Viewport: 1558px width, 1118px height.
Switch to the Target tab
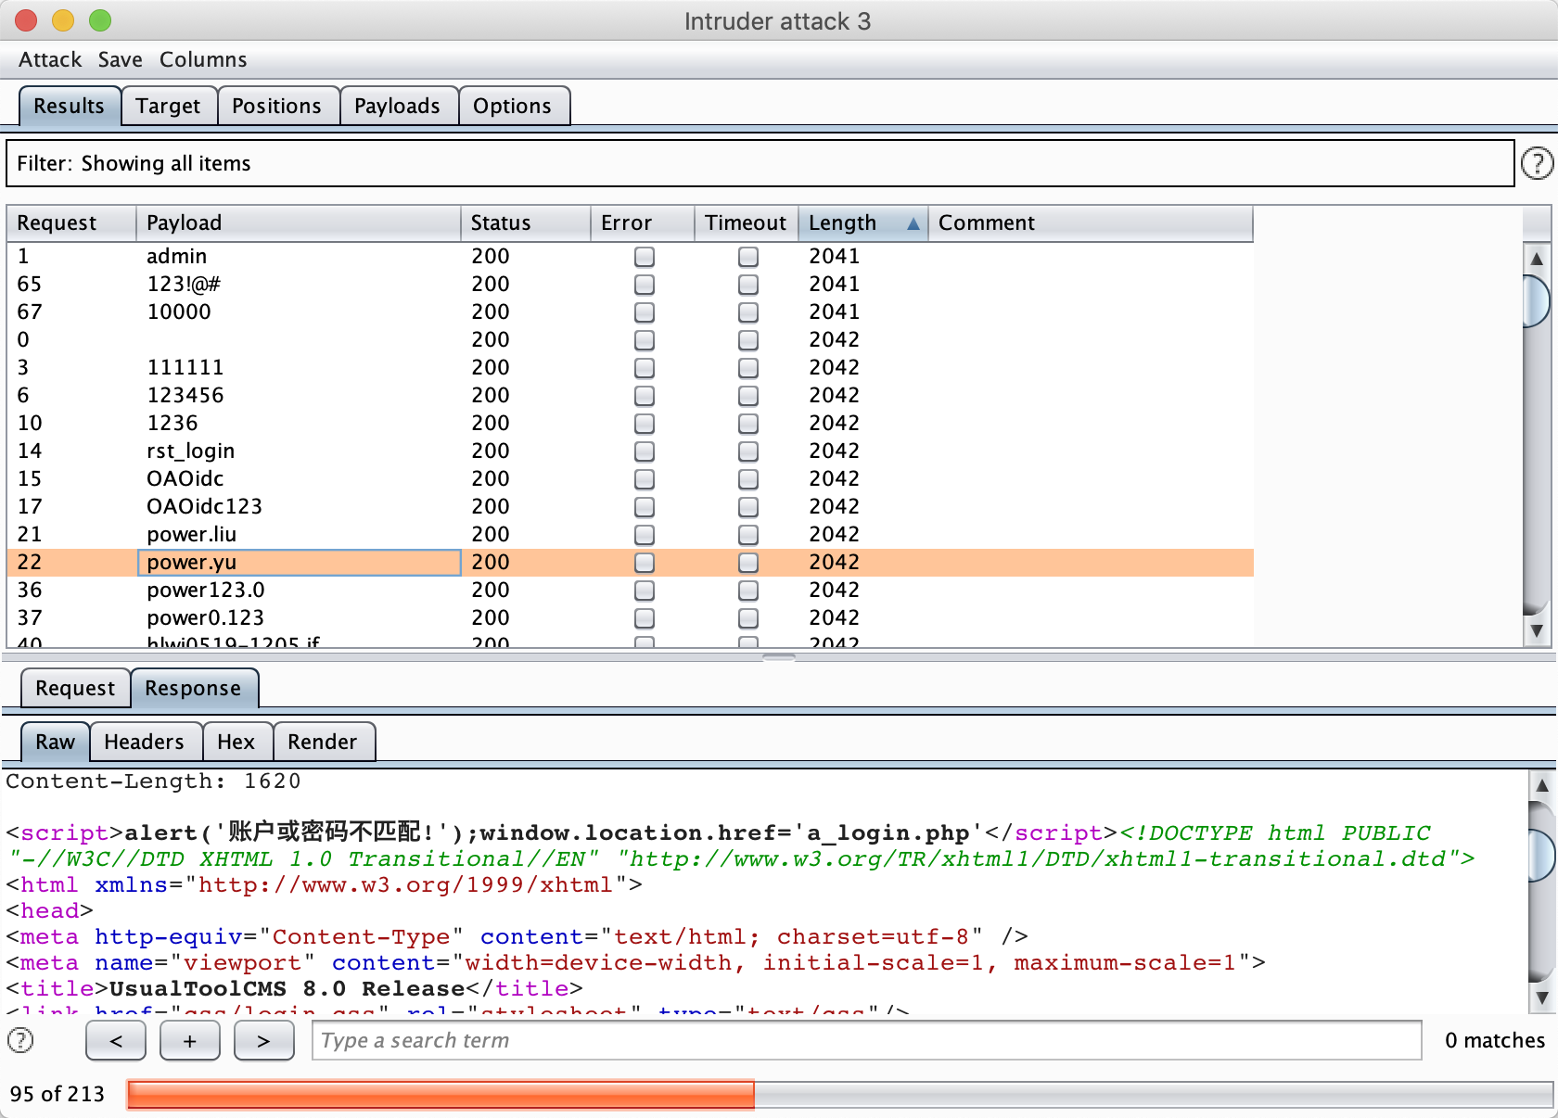pos(168,106)
